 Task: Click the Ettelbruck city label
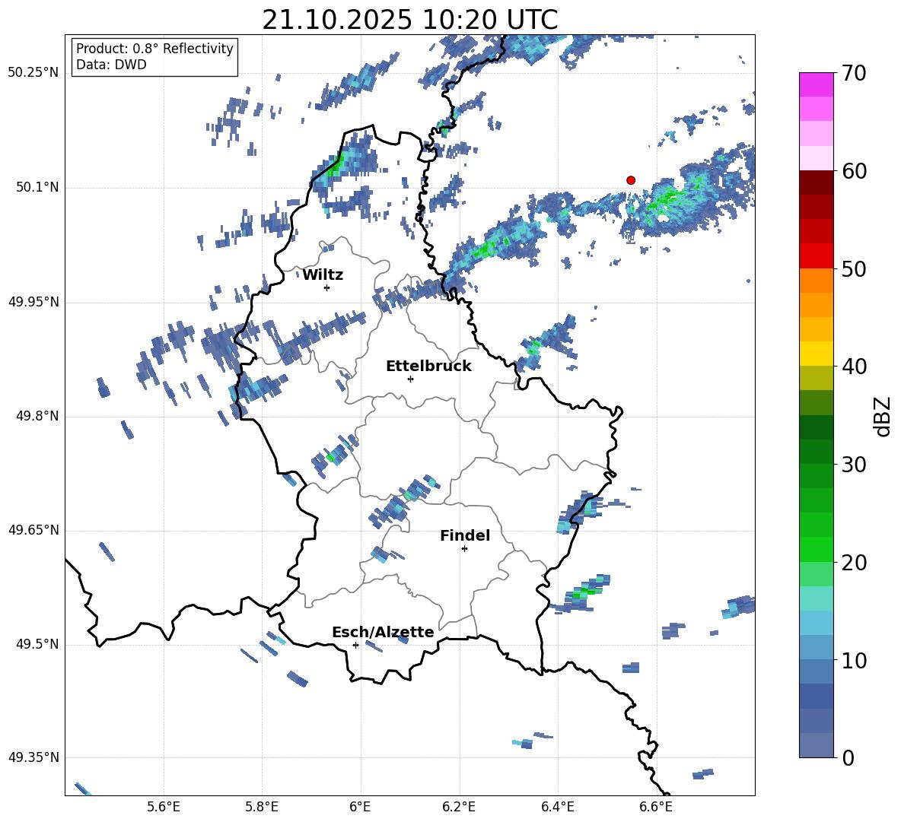428,367
